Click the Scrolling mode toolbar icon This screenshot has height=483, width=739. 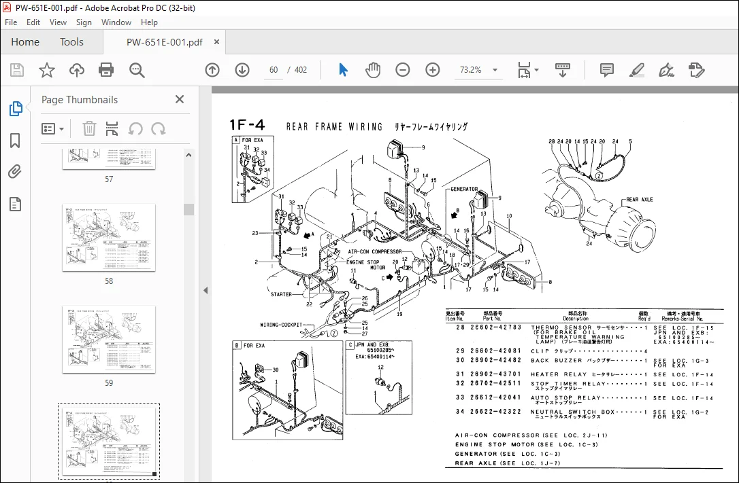click(563, 70)
